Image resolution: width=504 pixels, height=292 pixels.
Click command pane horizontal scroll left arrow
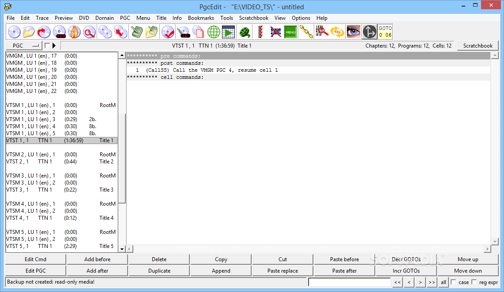pos(129,249)
